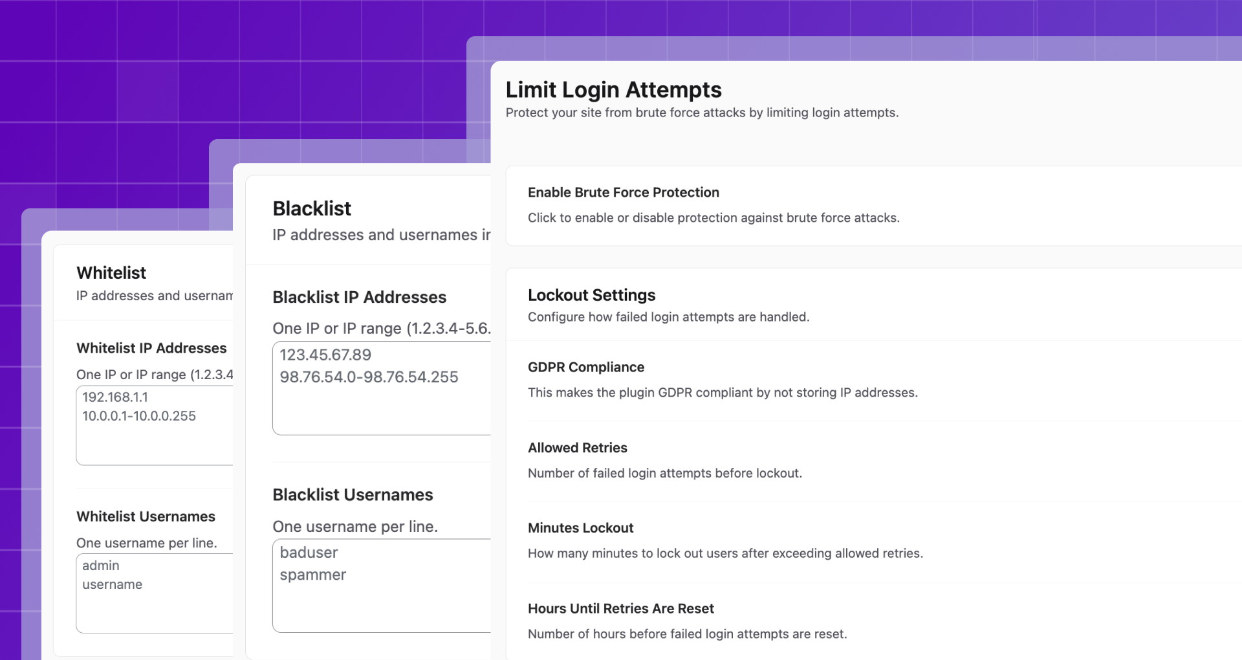Click the Whitelist panel heading
Screen dimensions: 1242x660
point(111,273)
